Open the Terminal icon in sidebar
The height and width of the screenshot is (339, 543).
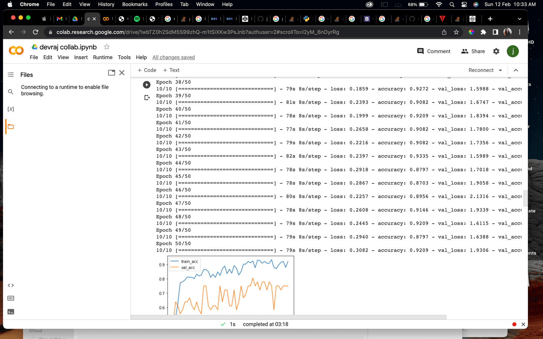tap(11, 312)
